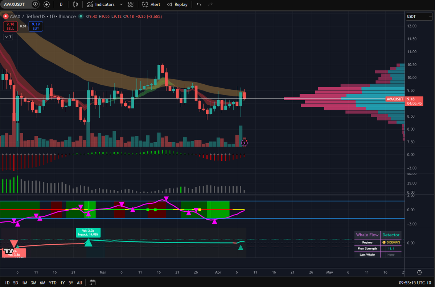Screen dimensions: 435x287
Task: Click the SIDEWAYS regime value
Action: pos(391,242)
